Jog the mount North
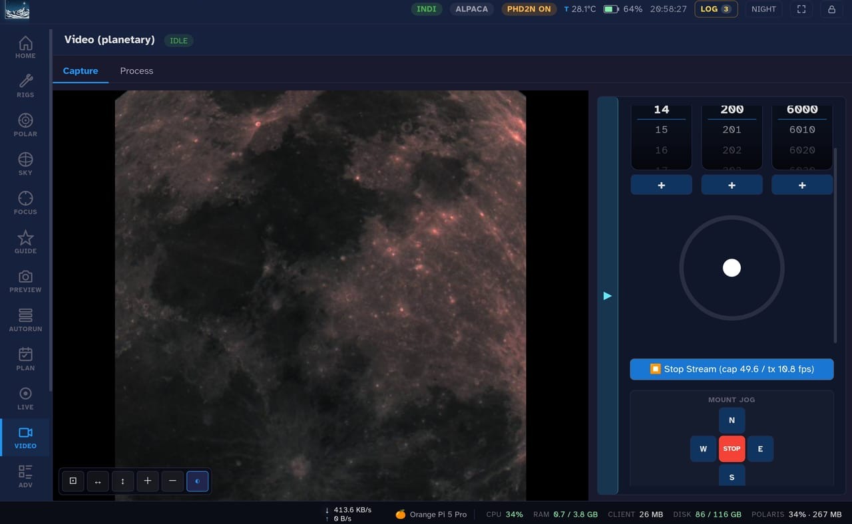This screenshot has width=852, height=524. click(732, 420)
